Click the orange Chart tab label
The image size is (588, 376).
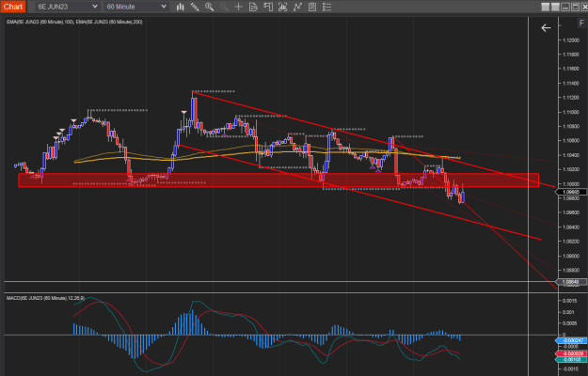coord(13,7)
